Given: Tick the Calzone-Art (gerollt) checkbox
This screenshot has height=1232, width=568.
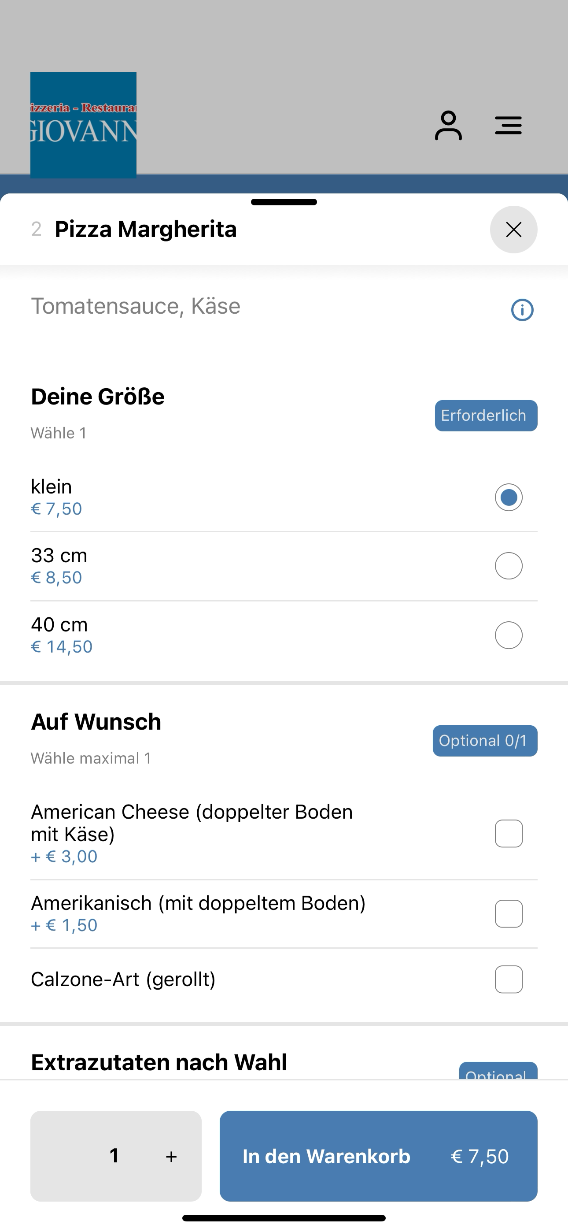Looking at the screenshot, I should (508, 980).
